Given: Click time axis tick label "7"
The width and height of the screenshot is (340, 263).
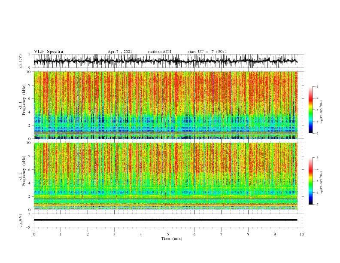Looking at the screenshot, I should pyautogui.click(x=222, y=234).
